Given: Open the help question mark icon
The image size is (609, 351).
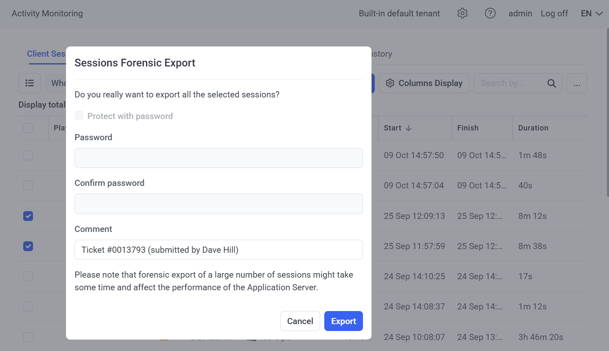Looking at the screenshot, I should coord(490,13).
